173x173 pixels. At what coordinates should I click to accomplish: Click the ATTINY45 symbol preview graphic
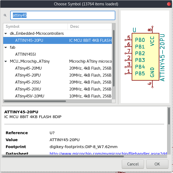click(145, 57)
